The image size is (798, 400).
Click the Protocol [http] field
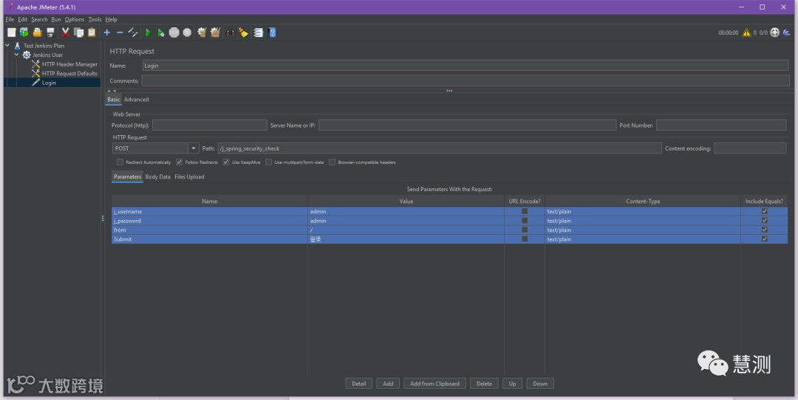[x=210, y=125]
